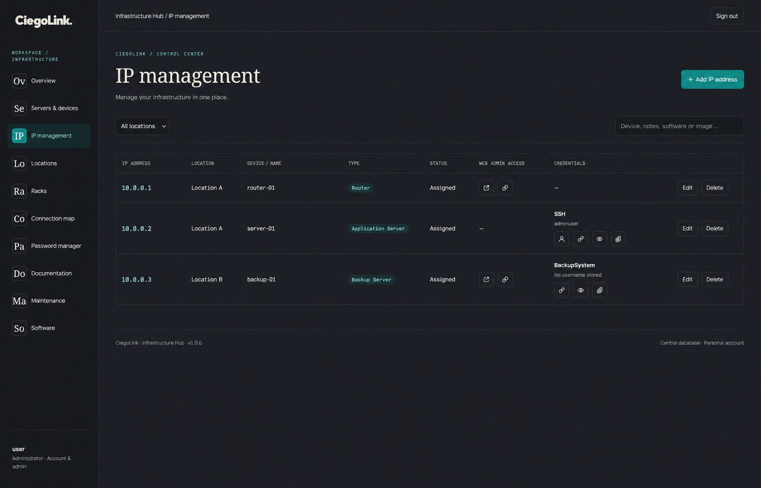Show the BackupSystem password with the eye icon
This screenshot has height=488, width=761.
(580, 290)
